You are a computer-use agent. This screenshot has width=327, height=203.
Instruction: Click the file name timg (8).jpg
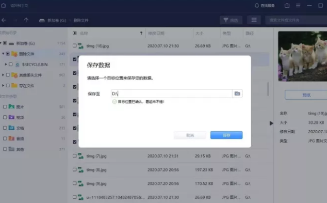(x=96, y=170)
